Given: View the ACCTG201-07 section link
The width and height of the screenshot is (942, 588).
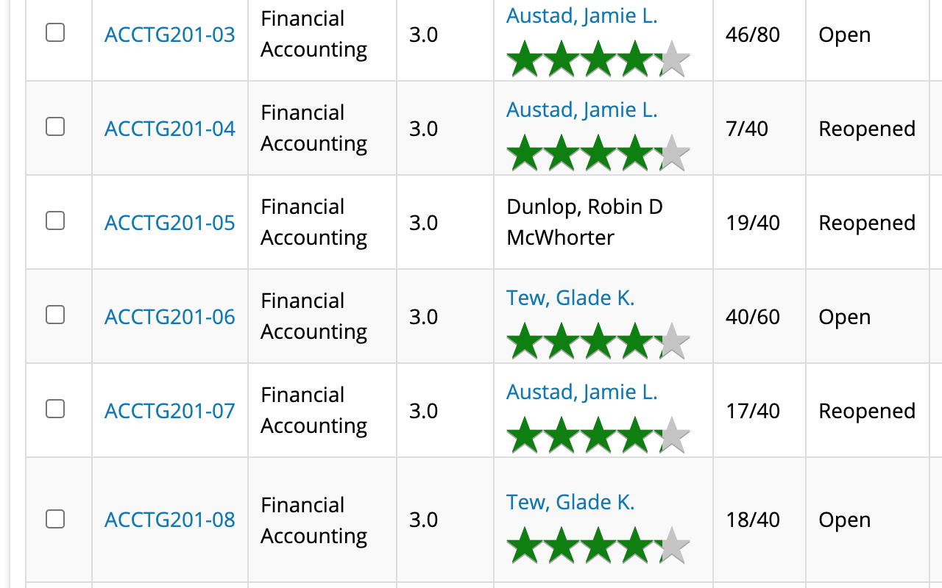Looking at the screenshot, I should click(170, 411).
